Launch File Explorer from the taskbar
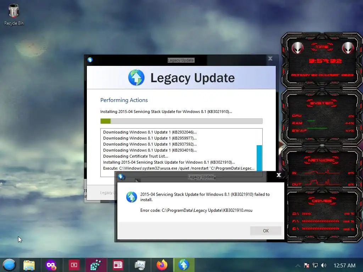Image resolution: width=363 pixels, height=272 pixels. pos(29,265)
